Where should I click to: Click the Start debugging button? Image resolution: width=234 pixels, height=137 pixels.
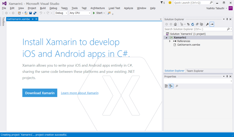[98, 13]
